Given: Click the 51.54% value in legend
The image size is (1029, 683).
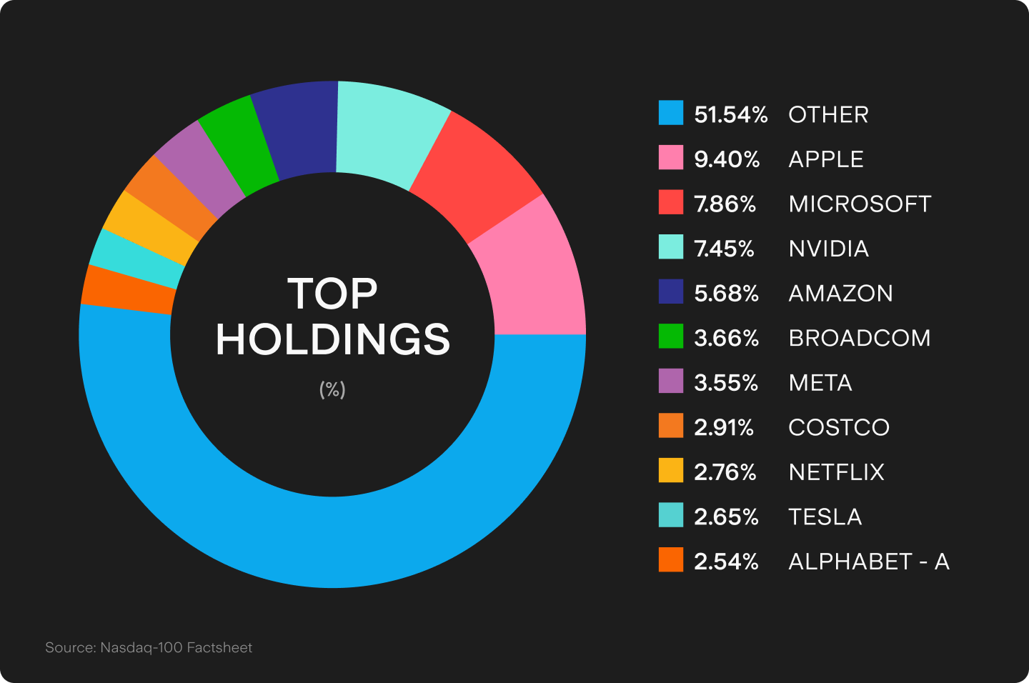Looking at the screenshot, I should [x=730, y=114].
